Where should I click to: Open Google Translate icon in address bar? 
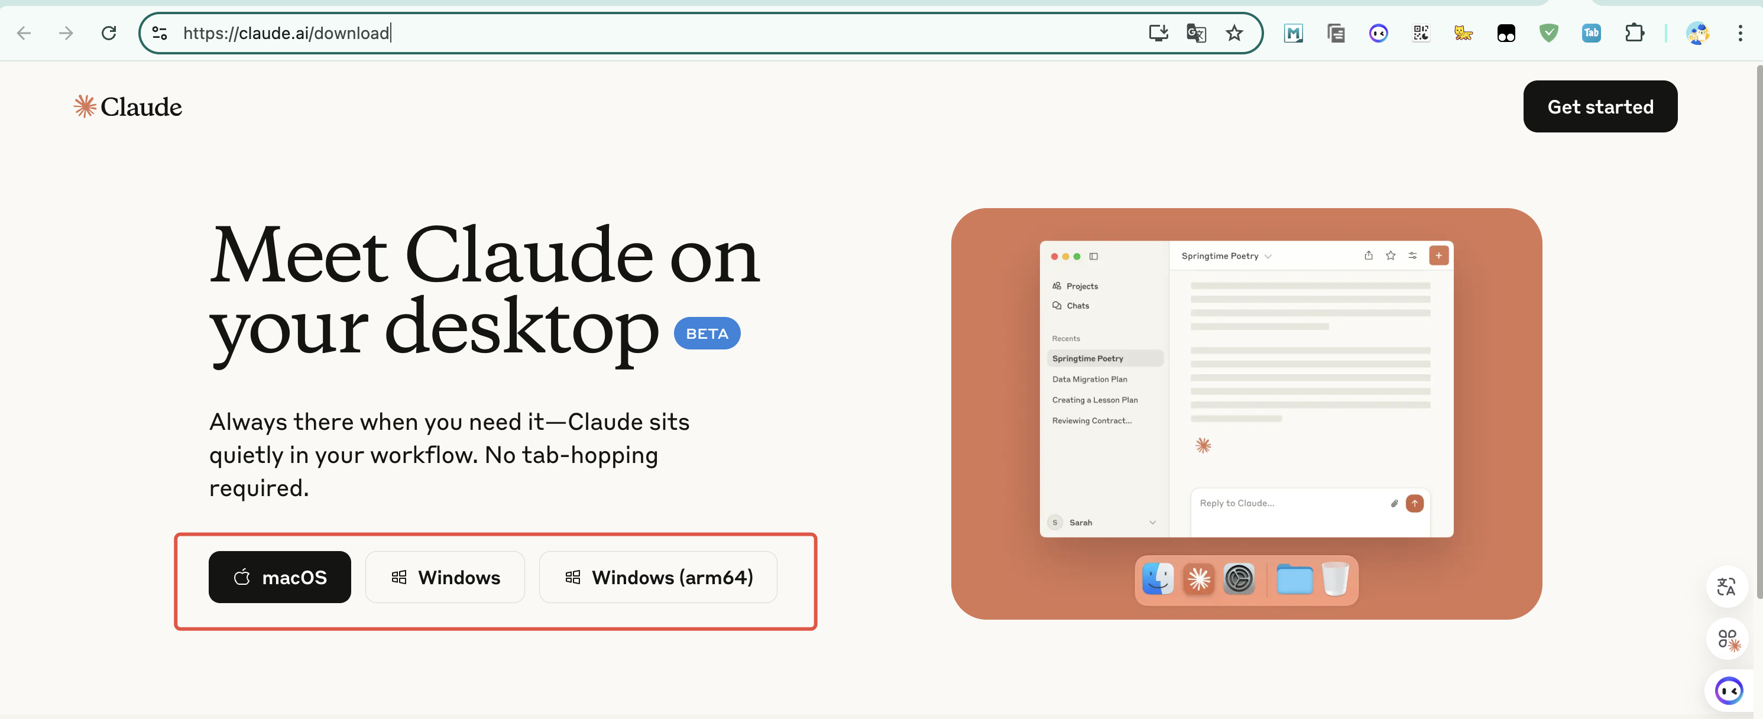[x=1195, y=33]
